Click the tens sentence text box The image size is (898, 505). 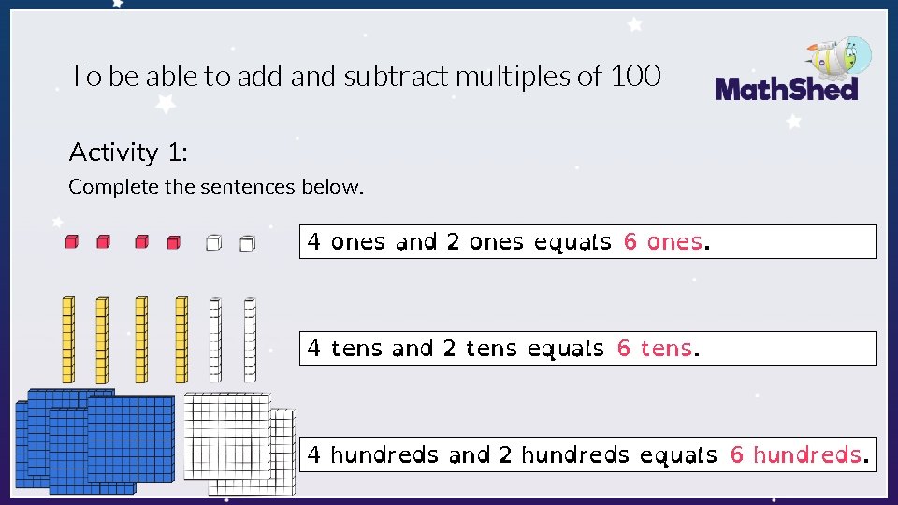(588, 348)
